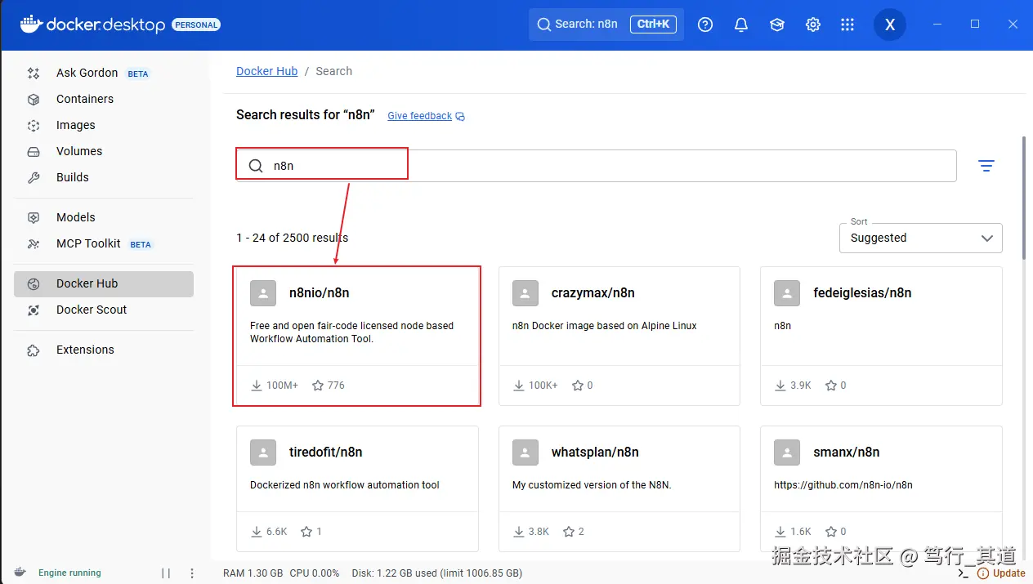Click the engine whale icon in status bar
The image size is (1033, 584).
[20, 573]
